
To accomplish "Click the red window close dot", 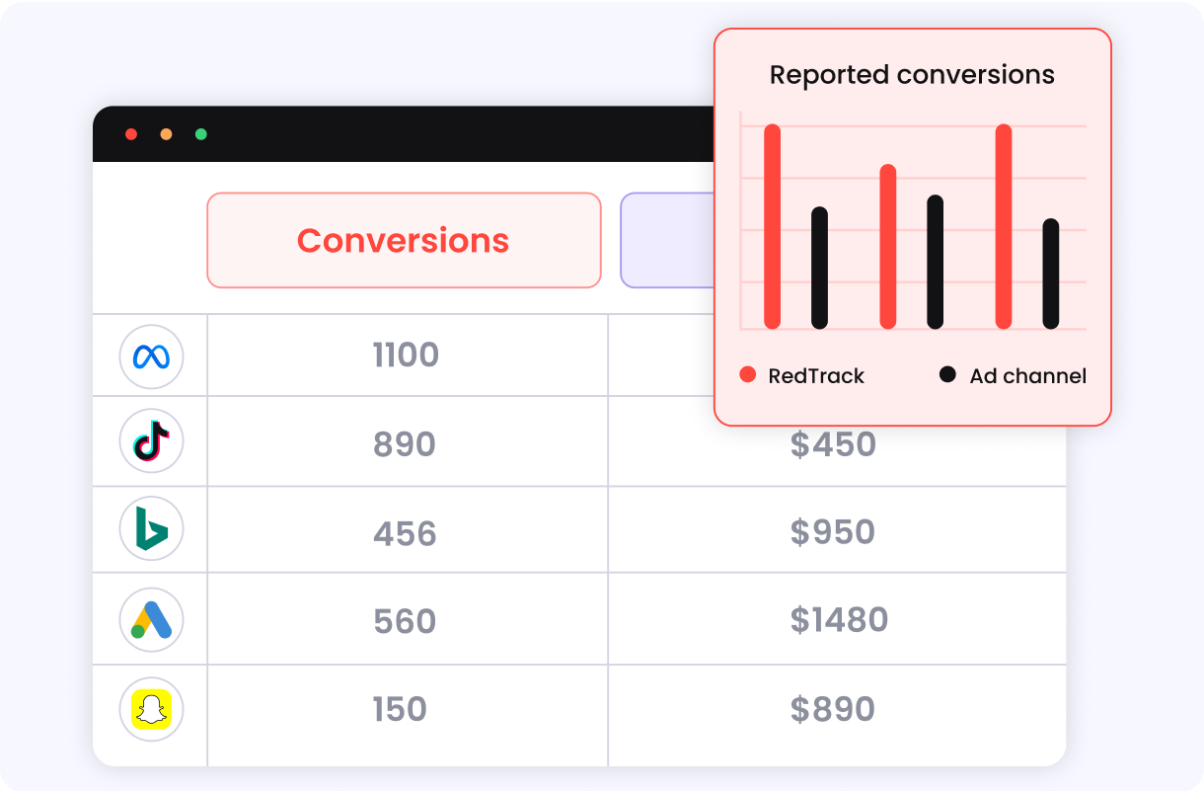I will click(x=131, y=134).
